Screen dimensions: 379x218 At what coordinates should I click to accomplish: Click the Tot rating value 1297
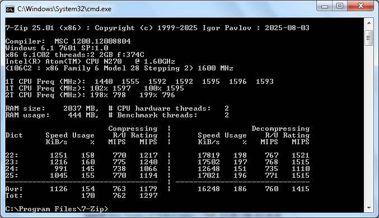pos(148,195)
